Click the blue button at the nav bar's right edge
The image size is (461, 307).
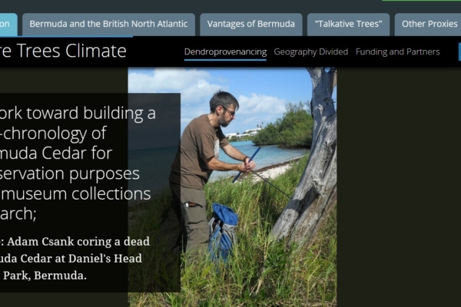pyautogui.click(x=459, y=51)
